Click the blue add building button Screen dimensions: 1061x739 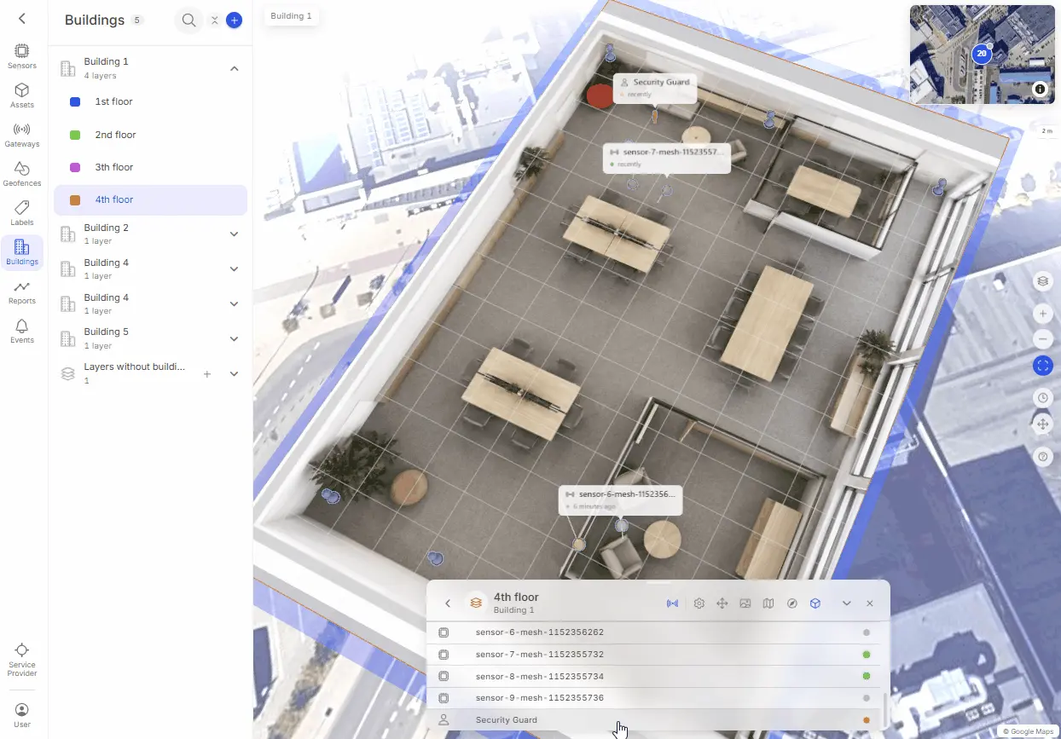234,20
